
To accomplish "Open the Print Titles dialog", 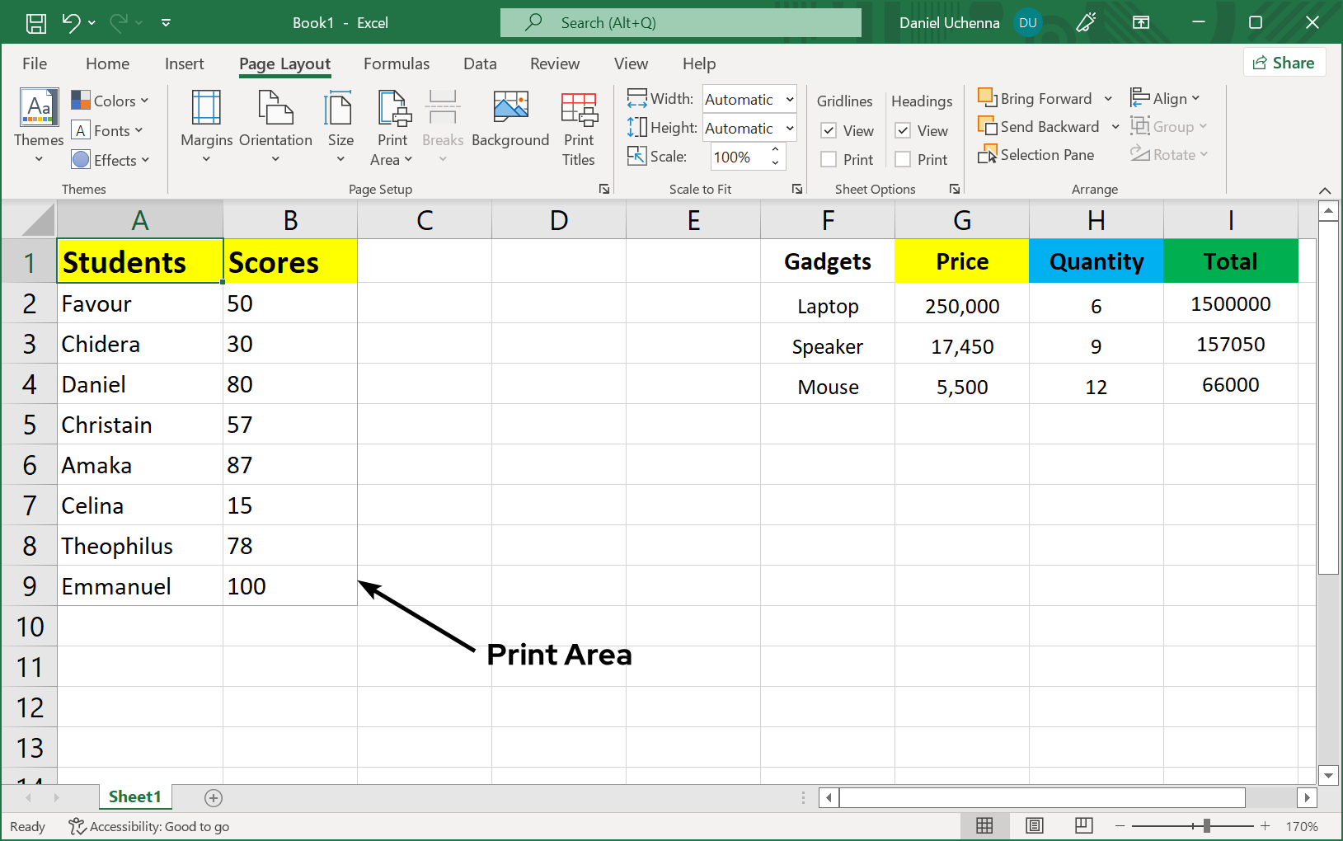I will (x=579, y=128).
